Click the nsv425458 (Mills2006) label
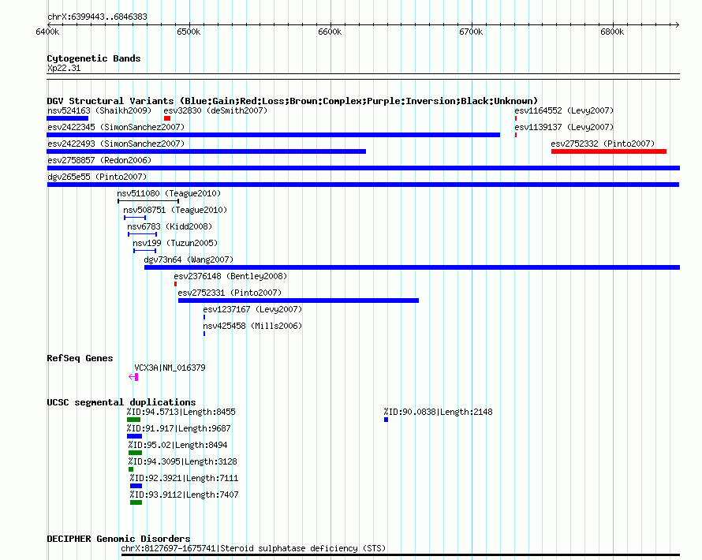The width and height of the screenshot is (702, 560). [x=252, y=326]
